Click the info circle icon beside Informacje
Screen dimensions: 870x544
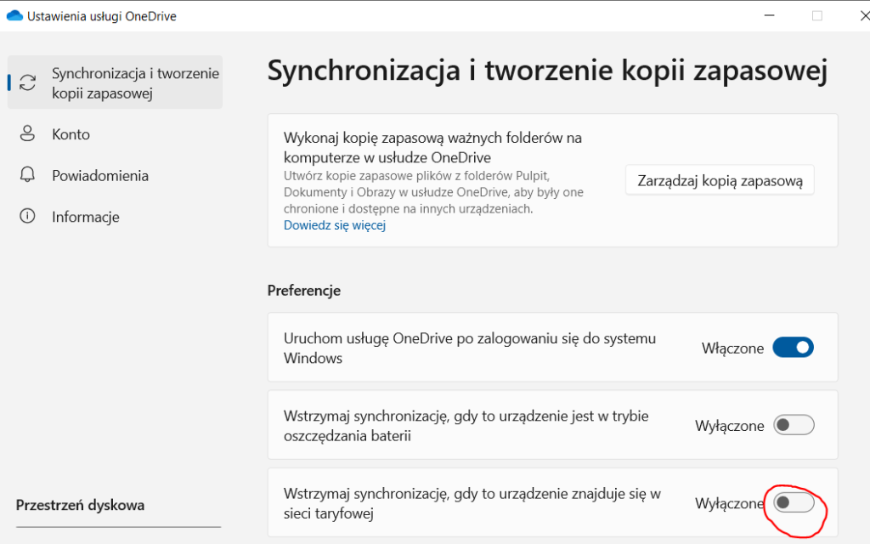[x=27, y=216]
